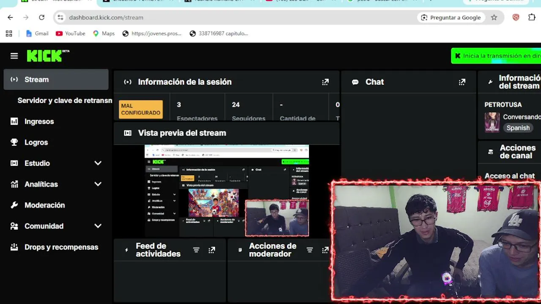Click the stream preview video thumbnail
The image size is (541, 304).
pyautogui.click(x=227, y=190)
